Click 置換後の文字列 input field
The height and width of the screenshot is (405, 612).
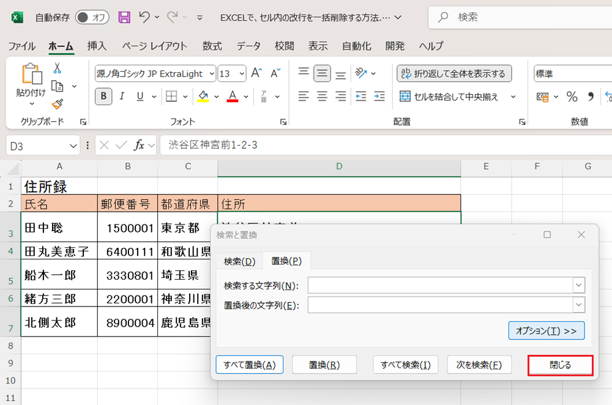tap(440, 305)
